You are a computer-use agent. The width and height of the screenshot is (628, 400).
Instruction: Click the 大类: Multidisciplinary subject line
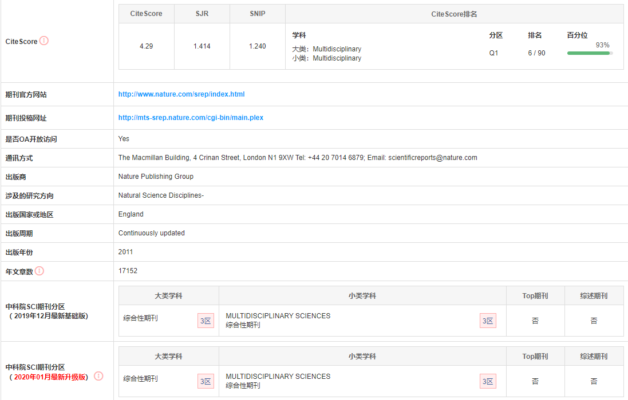pyautogui.click(x=326, y=49)
